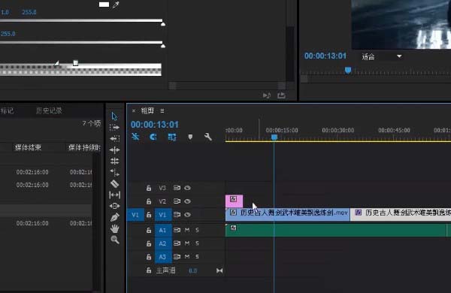This screenshot has height=293, width=451.
Task: Solo the A3 audio track
Action: 197,256
